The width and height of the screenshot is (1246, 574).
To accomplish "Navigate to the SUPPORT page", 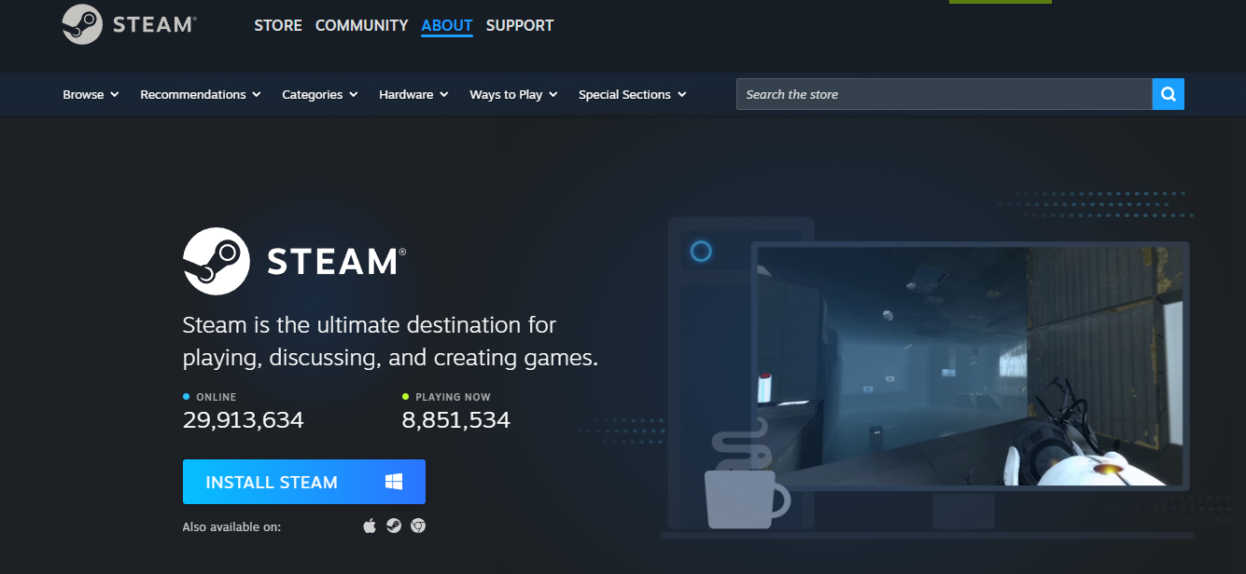I will coord(520,25).
